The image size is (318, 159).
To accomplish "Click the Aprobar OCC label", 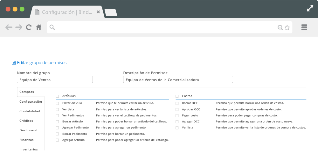I will [x=191, y=109].
